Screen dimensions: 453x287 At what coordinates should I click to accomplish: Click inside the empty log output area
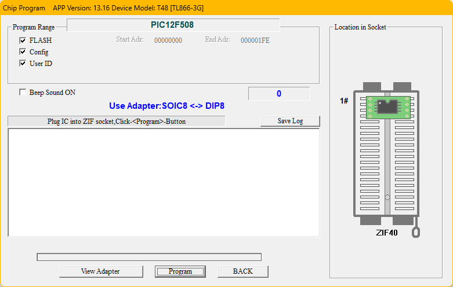(164, 182)
